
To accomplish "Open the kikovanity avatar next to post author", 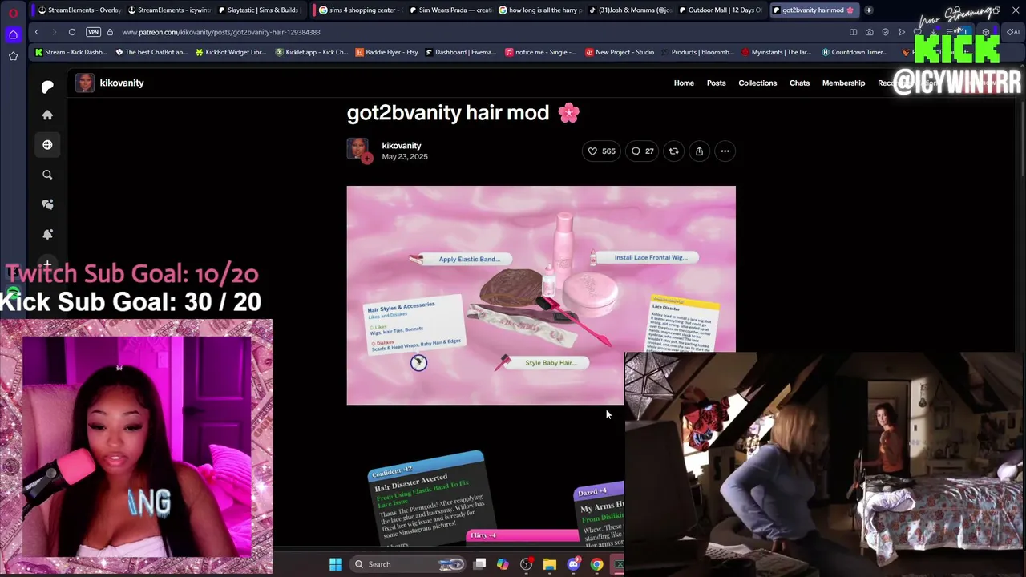I will point(357,150).
